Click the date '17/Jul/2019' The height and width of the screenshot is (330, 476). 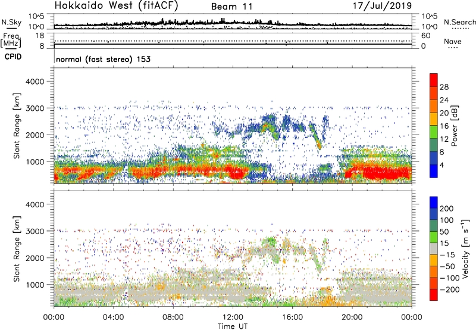tap(382, 6)
